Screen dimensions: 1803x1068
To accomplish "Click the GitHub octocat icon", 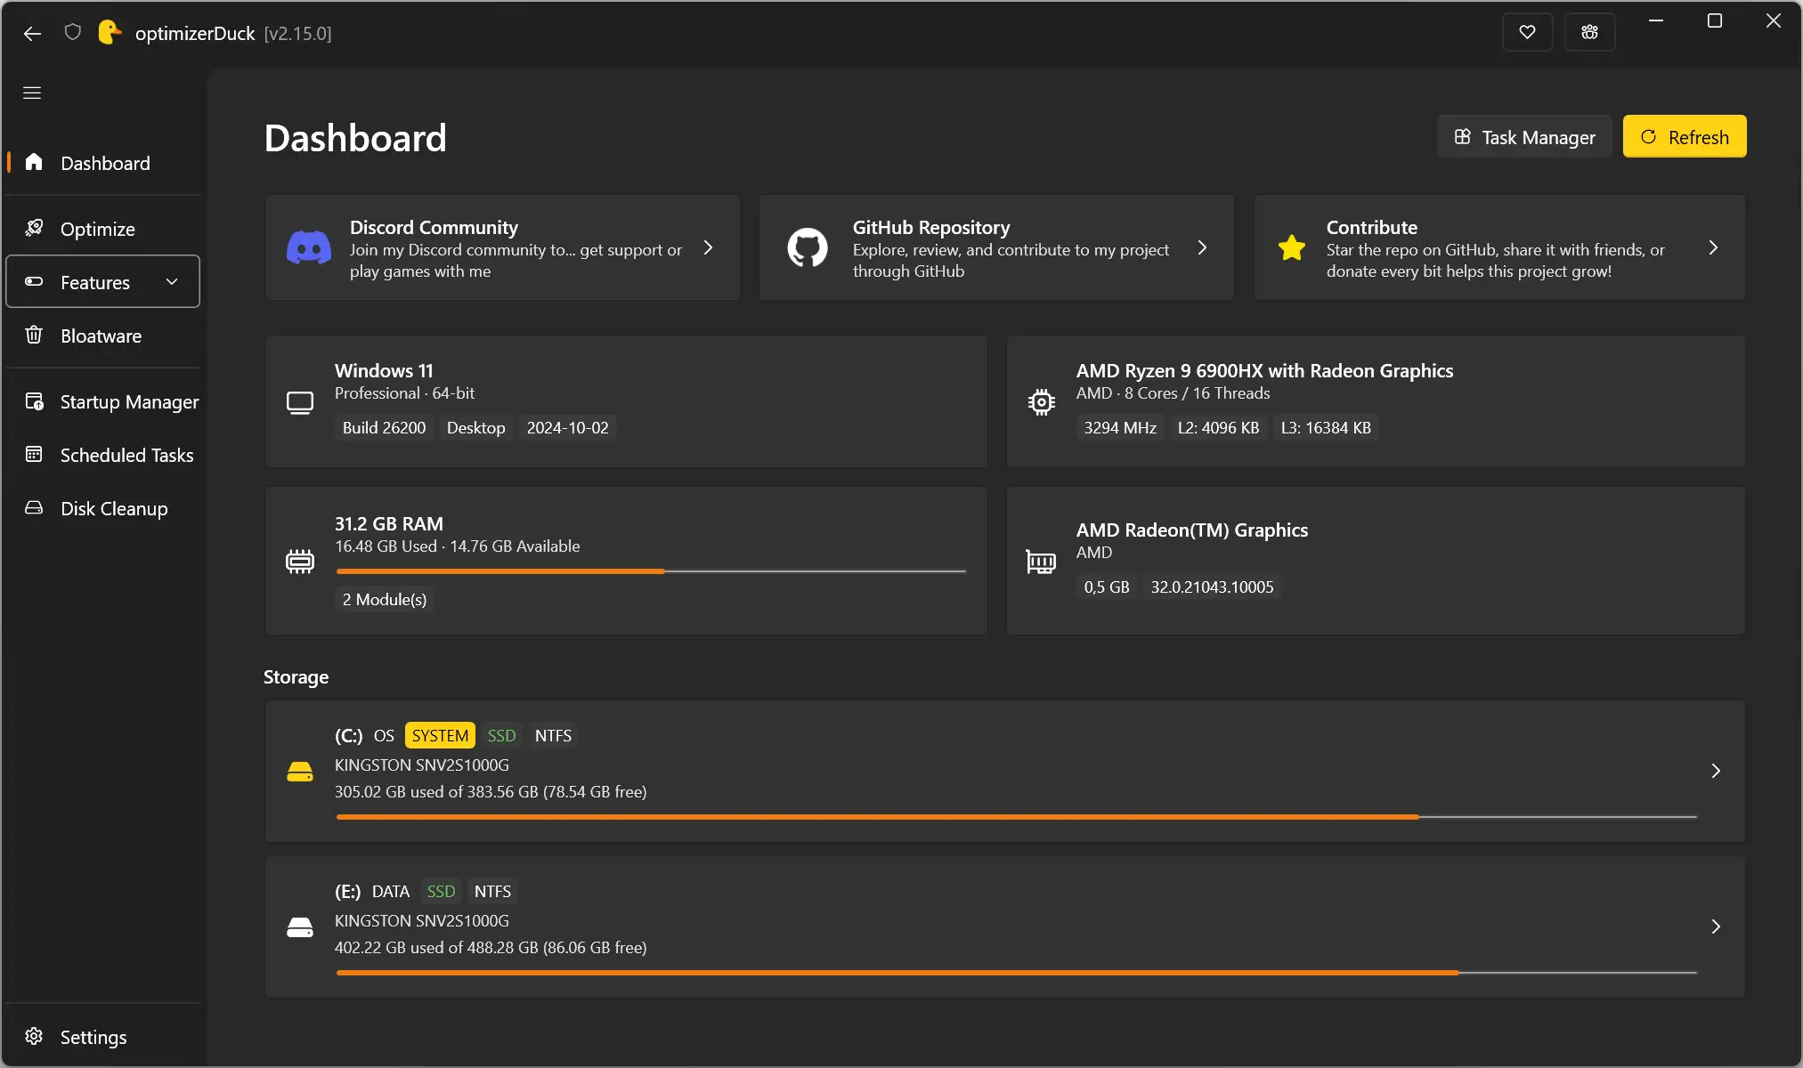I will click(808, 247).
